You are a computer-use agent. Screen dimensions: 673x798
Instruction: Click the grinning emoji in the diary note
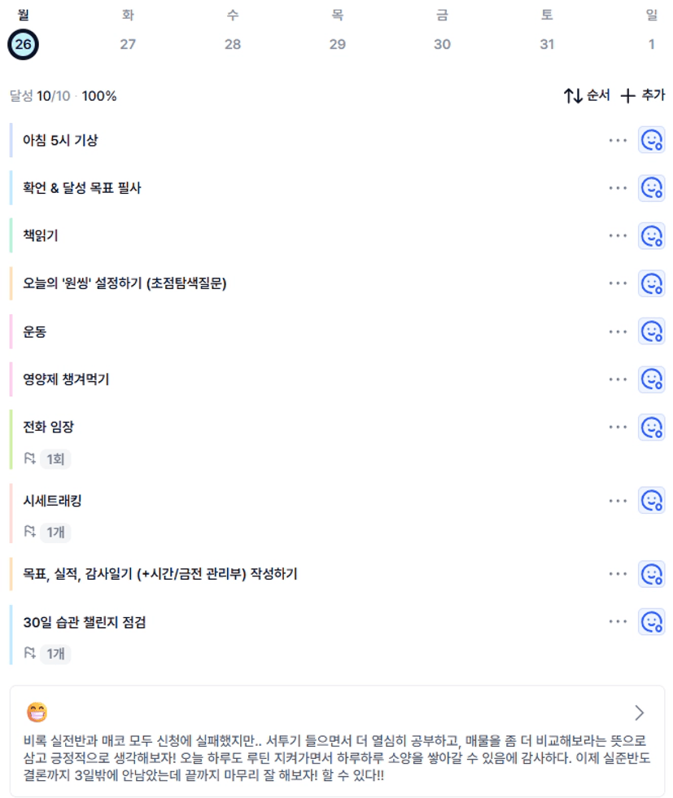pyautogui.click(x=37, y=713)
